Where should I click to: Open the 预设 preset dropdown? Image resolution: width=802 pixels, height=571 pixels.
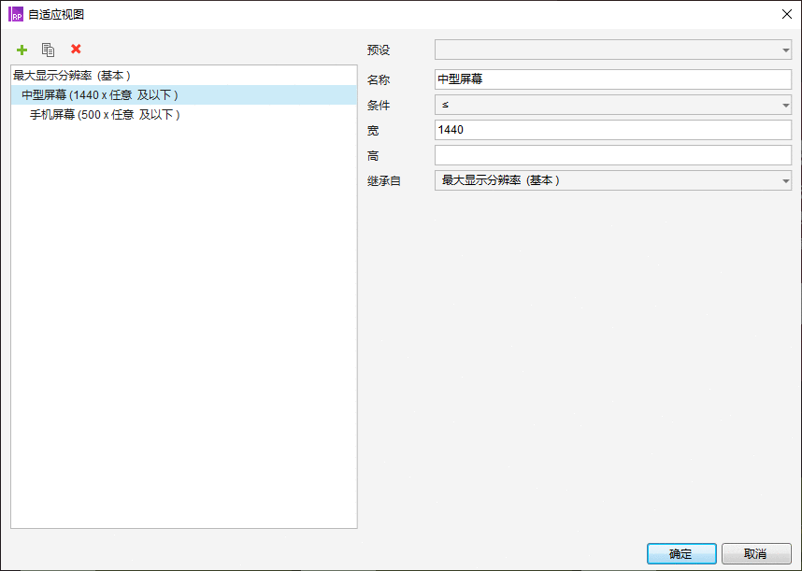tap(613, 50)
